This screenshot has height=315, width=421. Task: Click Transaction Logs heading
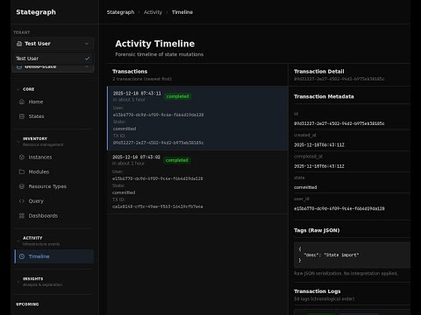(x=318, y=291)
